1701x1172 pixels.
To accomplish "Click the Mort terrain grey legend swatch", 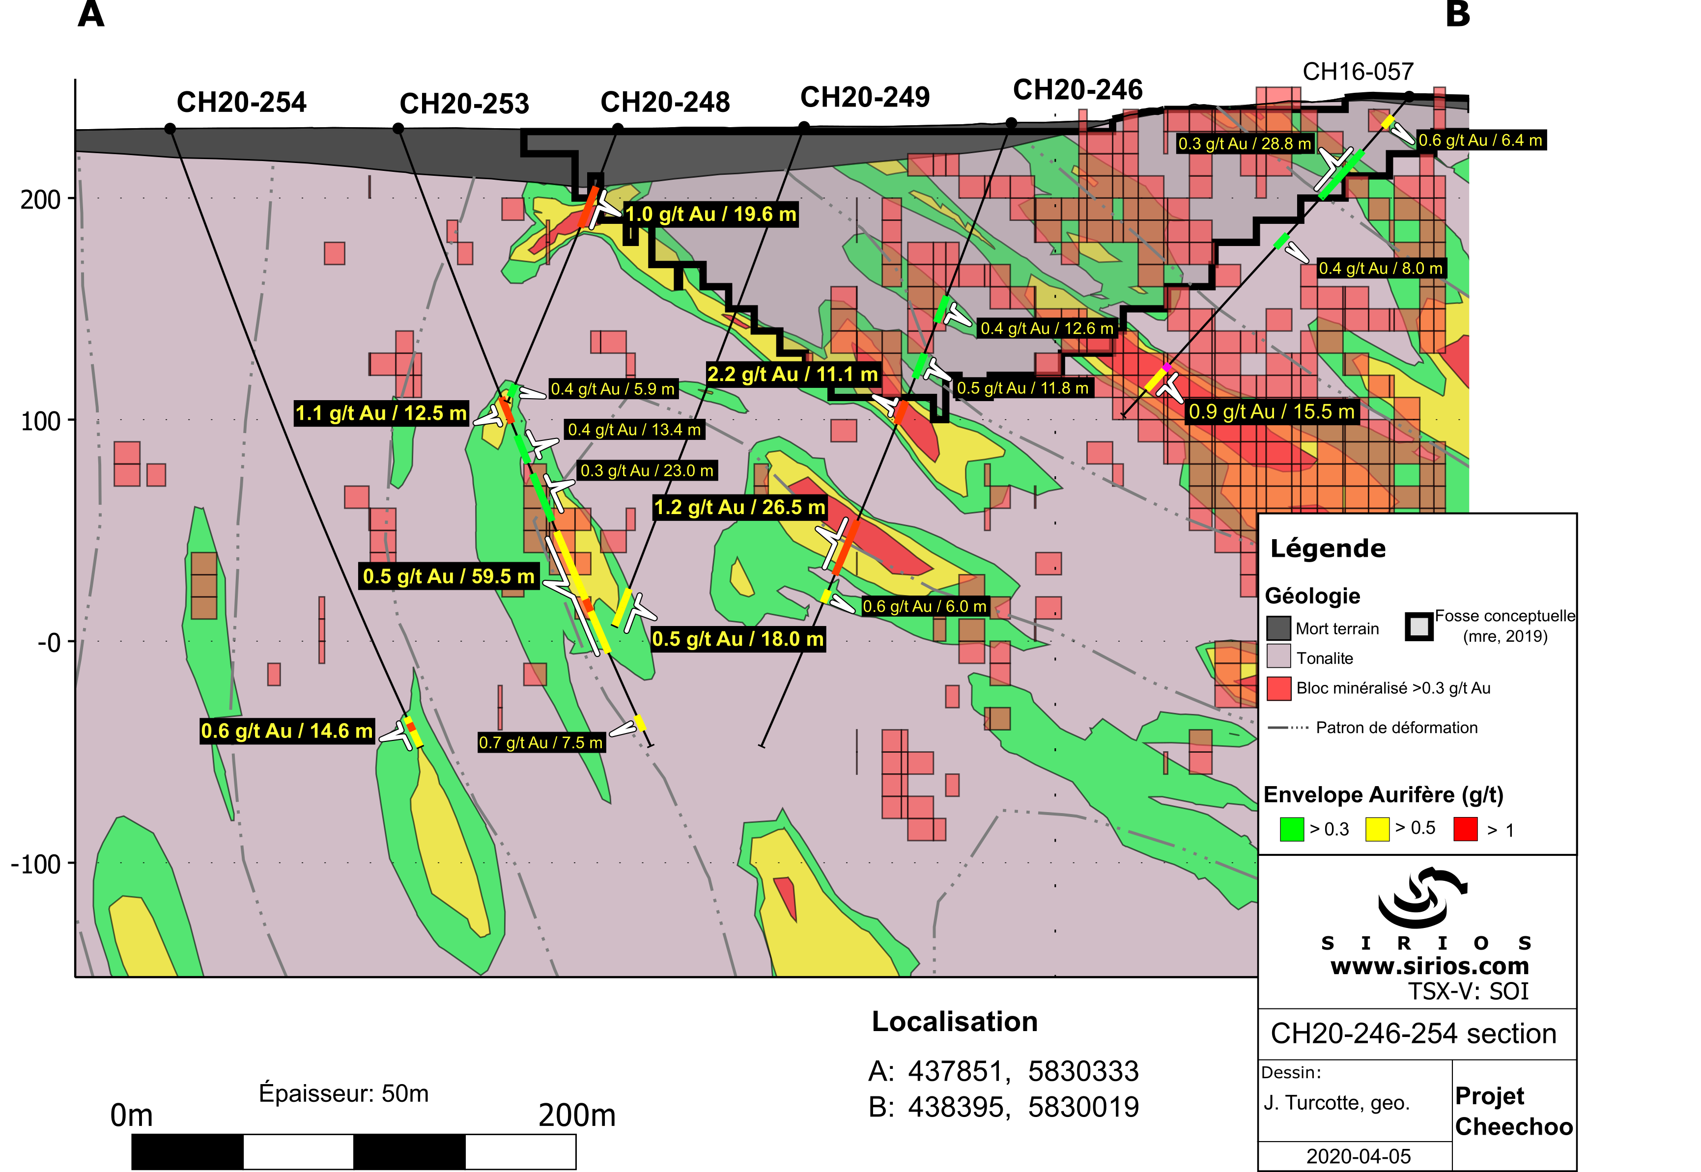I will tap(1278, 628).
